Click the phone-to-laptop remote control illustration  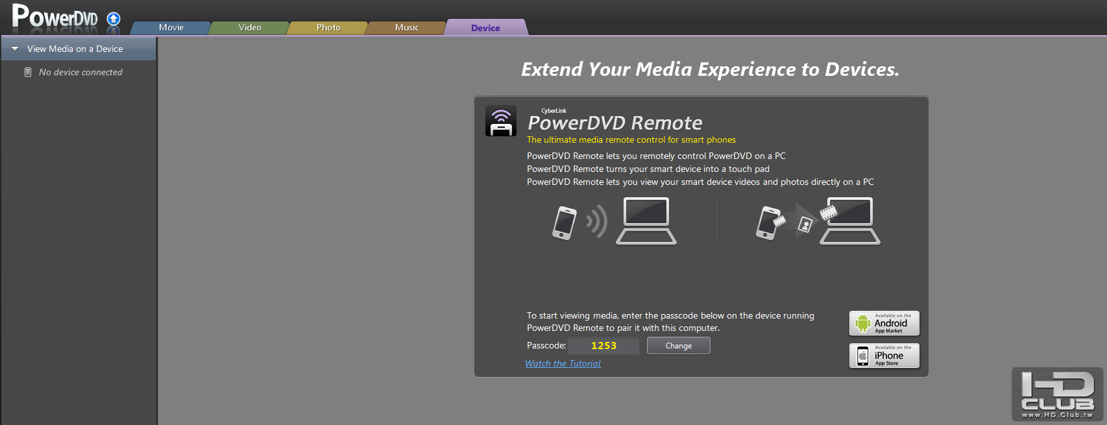point(614,221)
